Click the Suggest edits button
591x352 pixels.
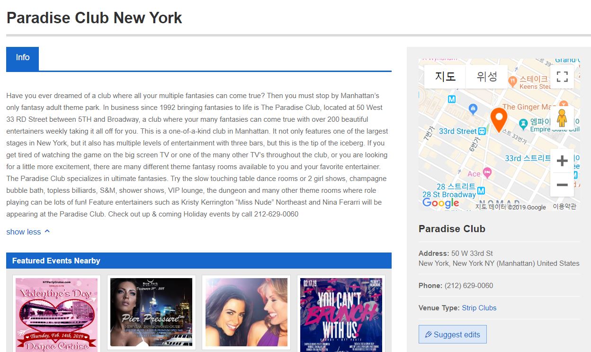tap(453, 334)
